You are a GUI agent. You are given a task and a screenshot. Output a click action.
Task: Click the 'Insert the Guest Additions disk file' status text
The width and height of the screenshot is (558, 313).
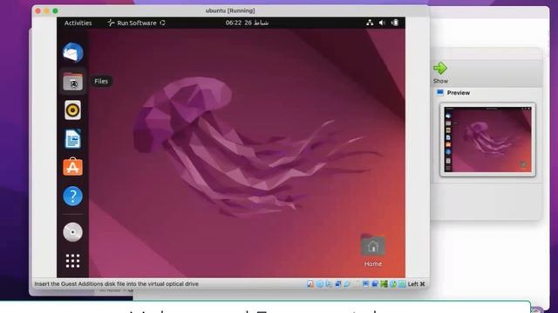116,284
